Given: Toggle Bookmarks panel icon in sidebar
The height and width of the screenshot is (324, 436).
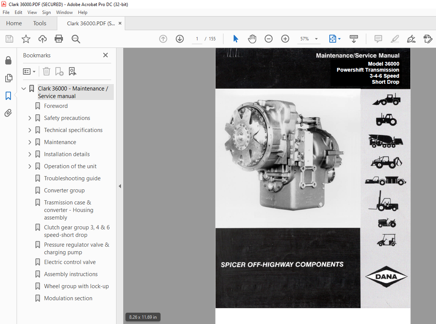Looking at the screenshot, I should [x=8, y=96].
